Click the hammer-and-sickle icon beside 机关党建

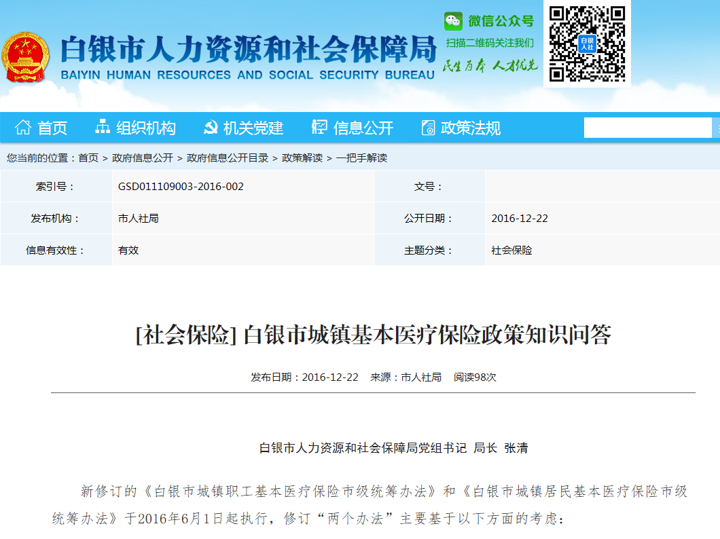point(211,128)
